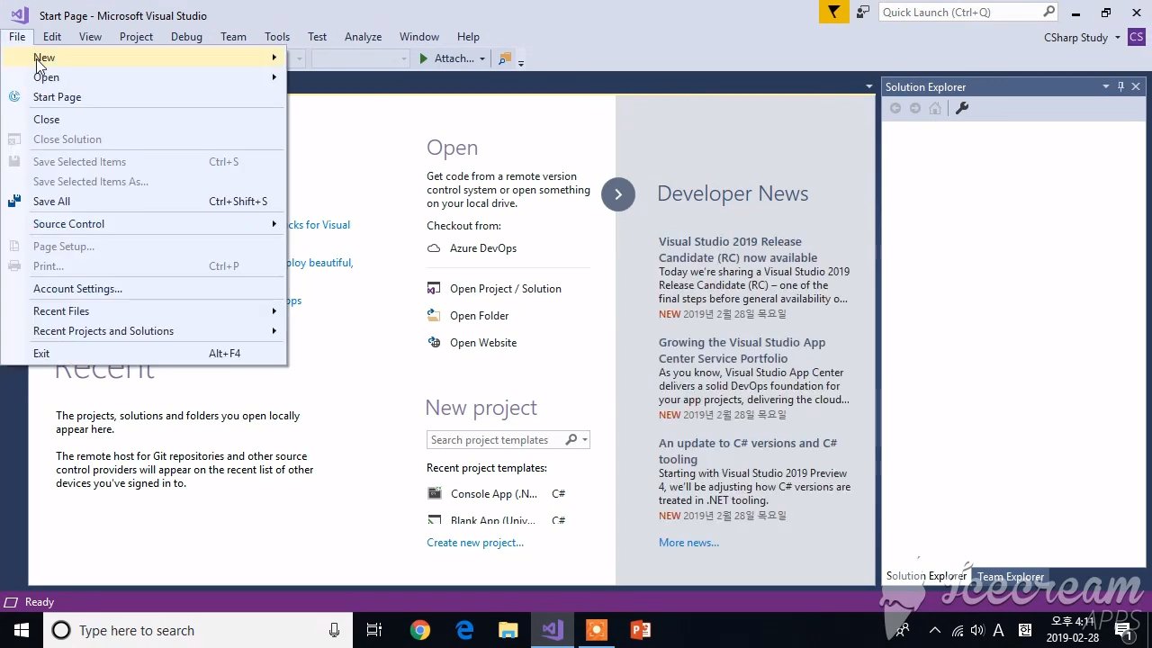1152x648 pixels.
Task: Toggle Solution Explorer auto-hide pin
Action: [x=1120, y=86]
